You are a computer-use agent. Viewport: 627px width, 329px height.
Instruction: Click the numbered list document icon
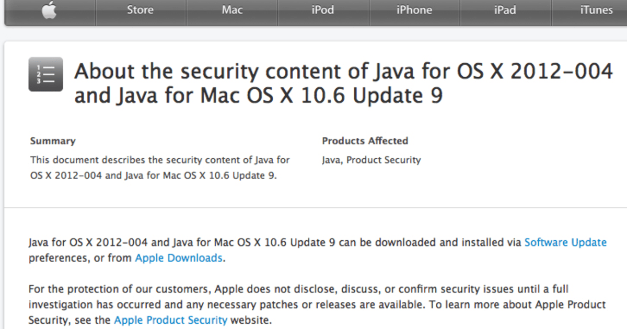point(46,74)
